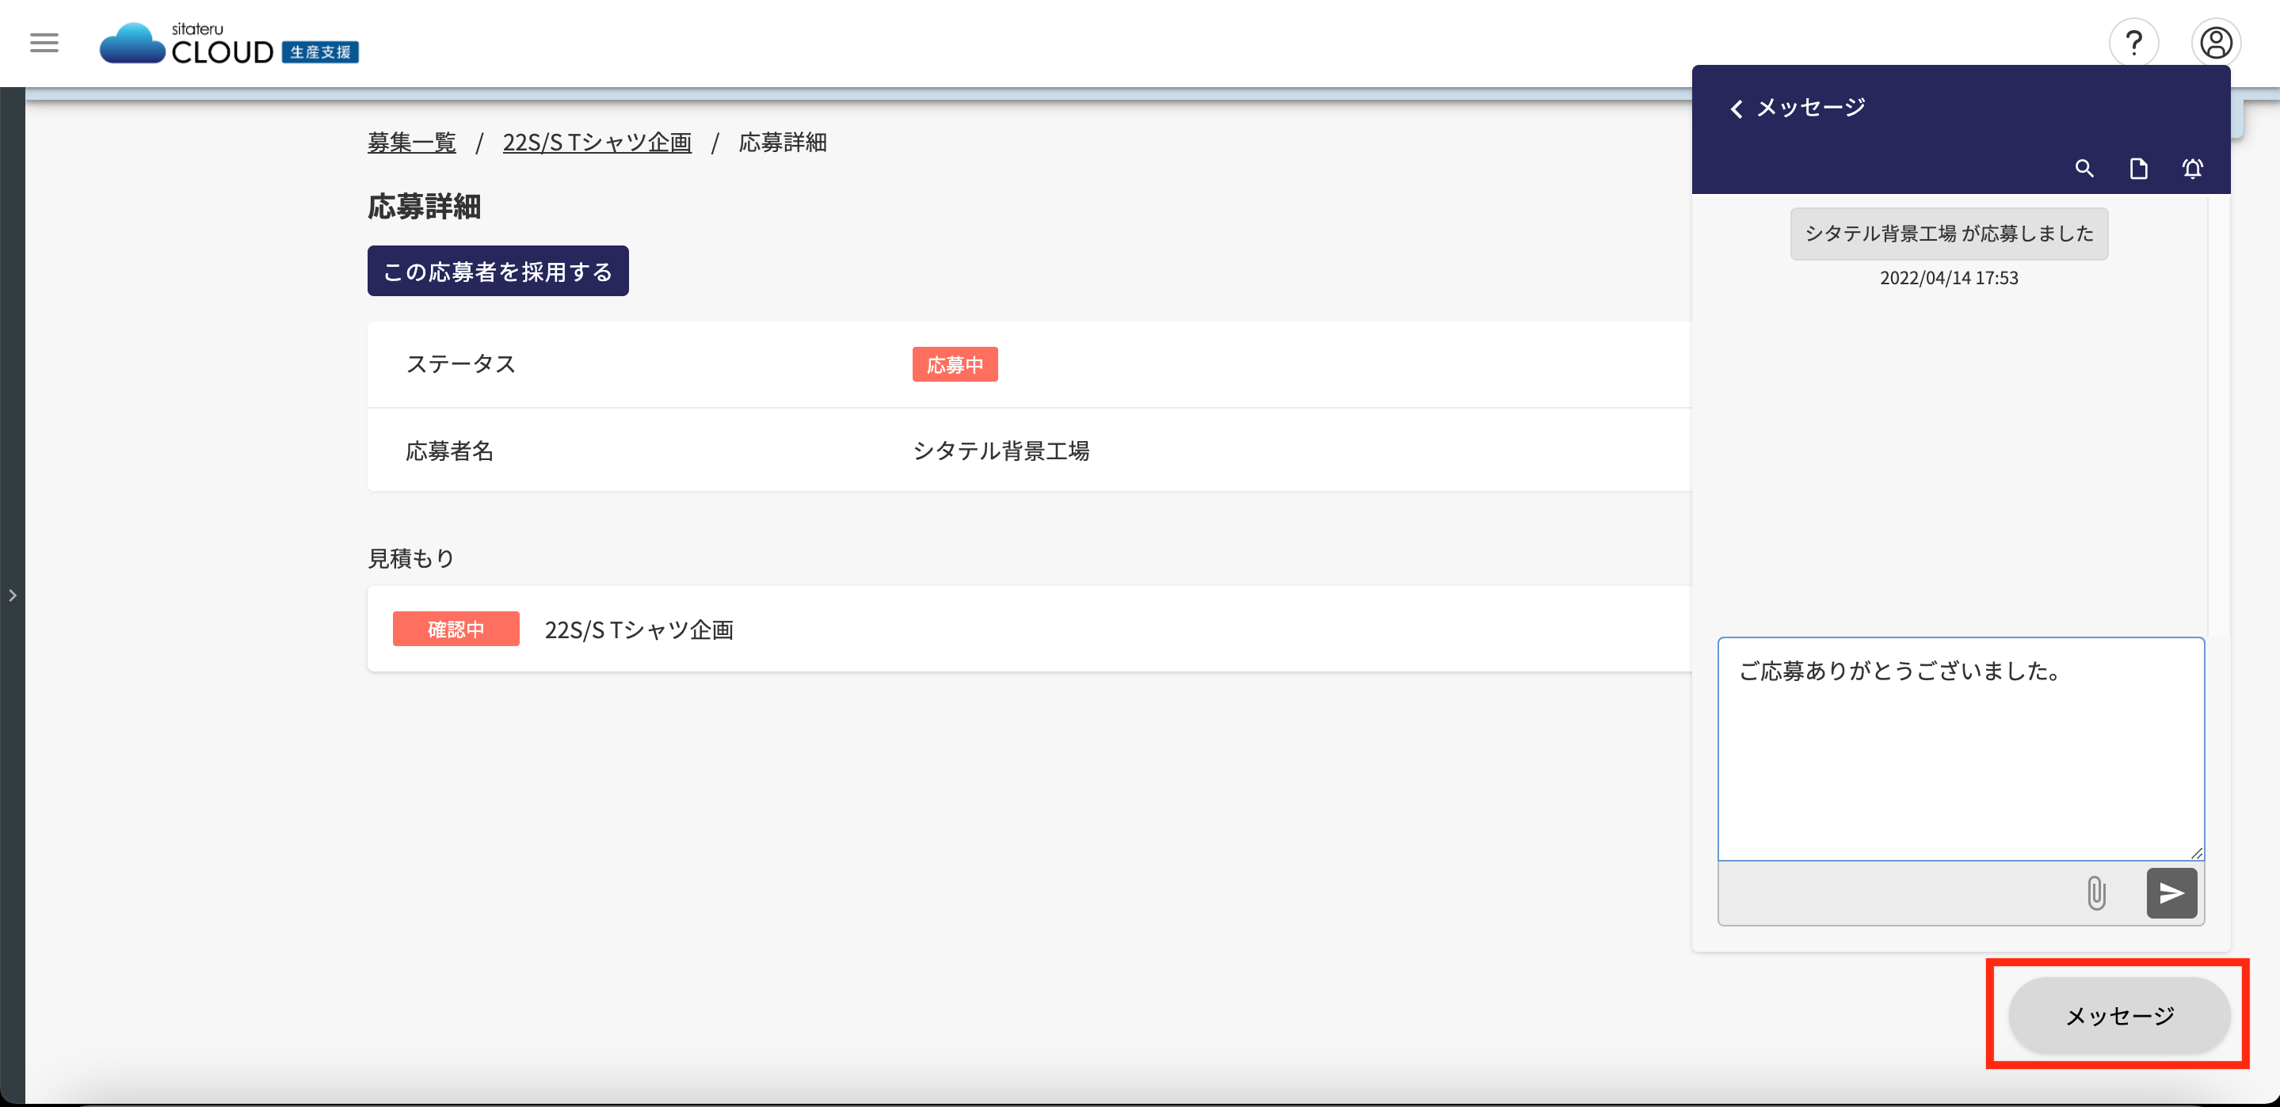2280x1107 pixels.
Task: Open the file list icon in messages
Action: tap(2138, 168)
